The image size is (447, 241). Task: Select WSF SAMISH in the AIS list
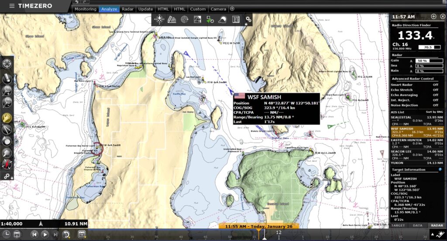417,132
